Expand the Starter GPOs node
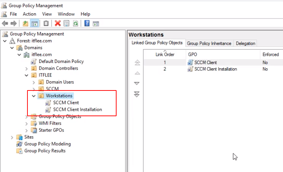This screenshot has height=172, width=283. coord(26,131)
